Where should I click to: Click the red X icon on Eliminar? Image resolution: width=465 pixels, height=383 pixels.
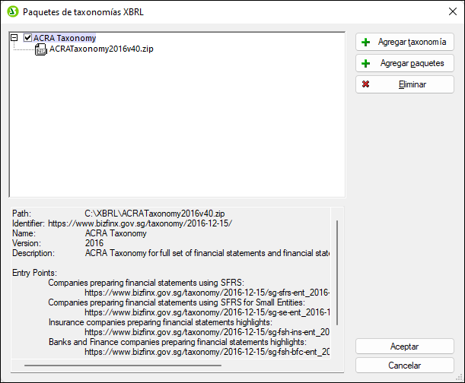[x=366, y=84]
